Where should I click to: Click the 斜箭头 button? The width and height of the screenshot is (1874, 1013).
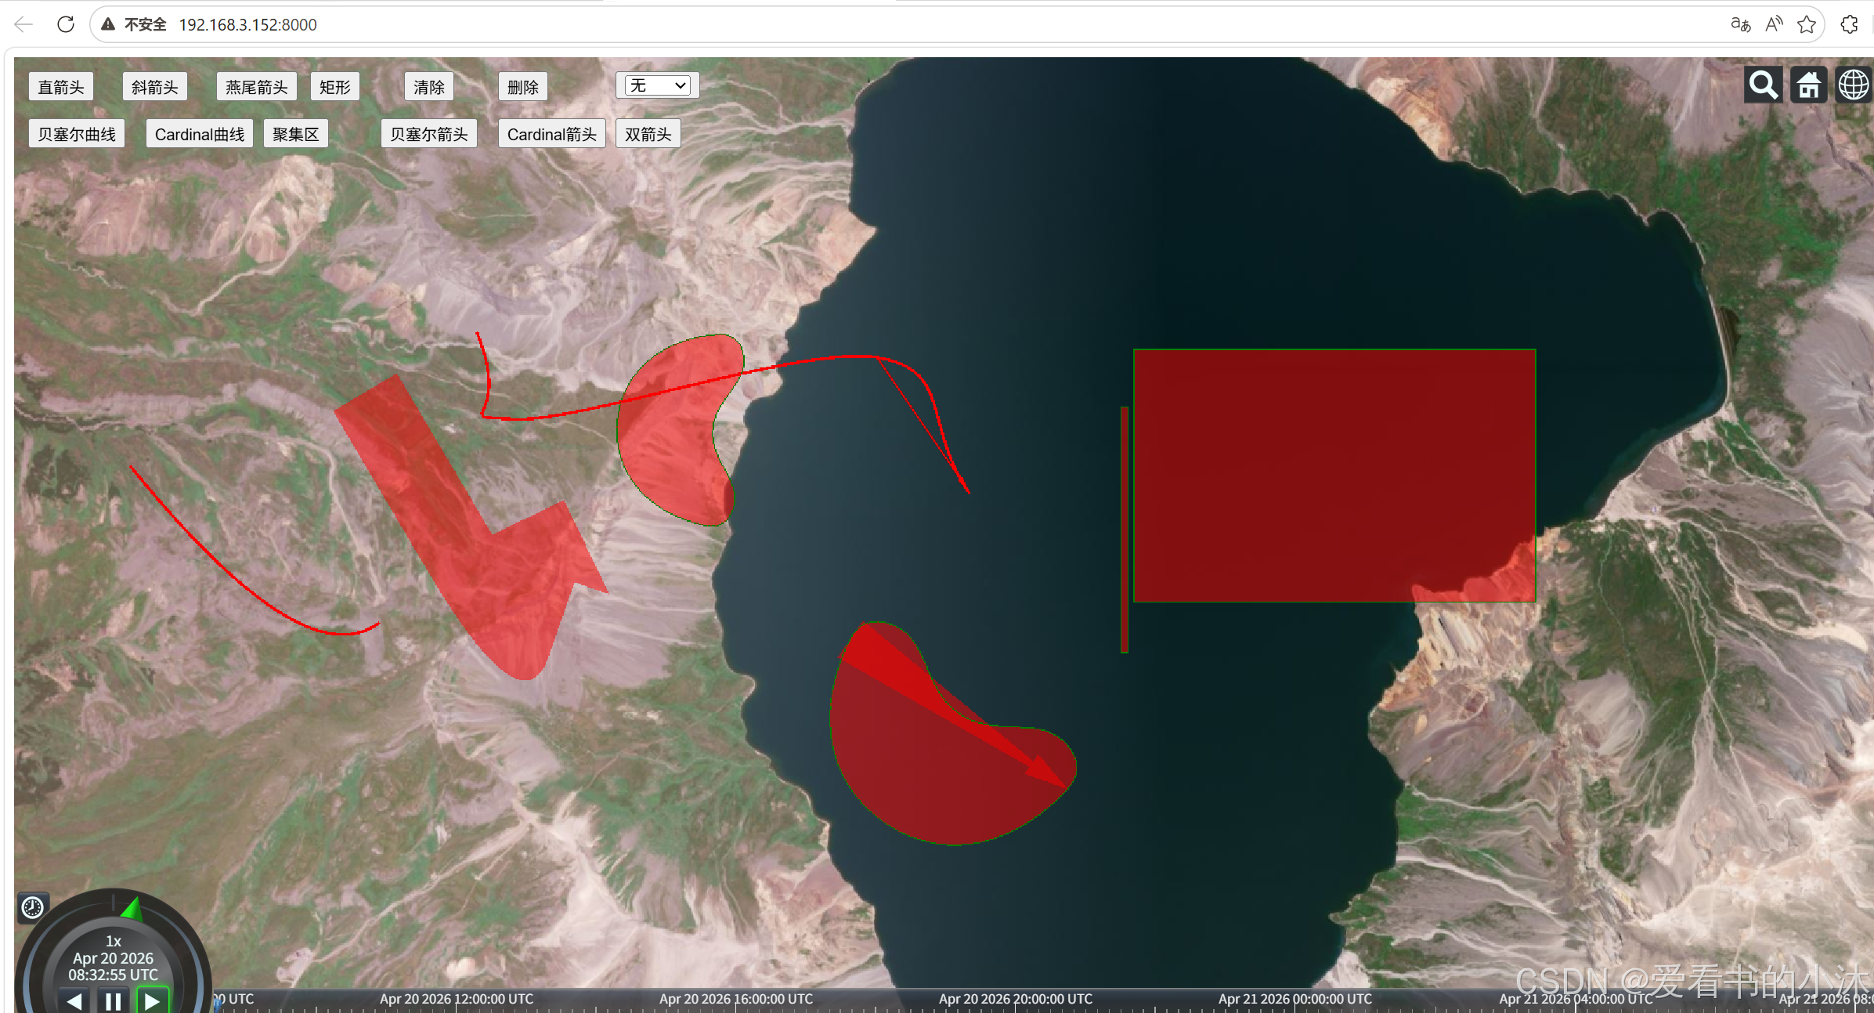point(155,86)
